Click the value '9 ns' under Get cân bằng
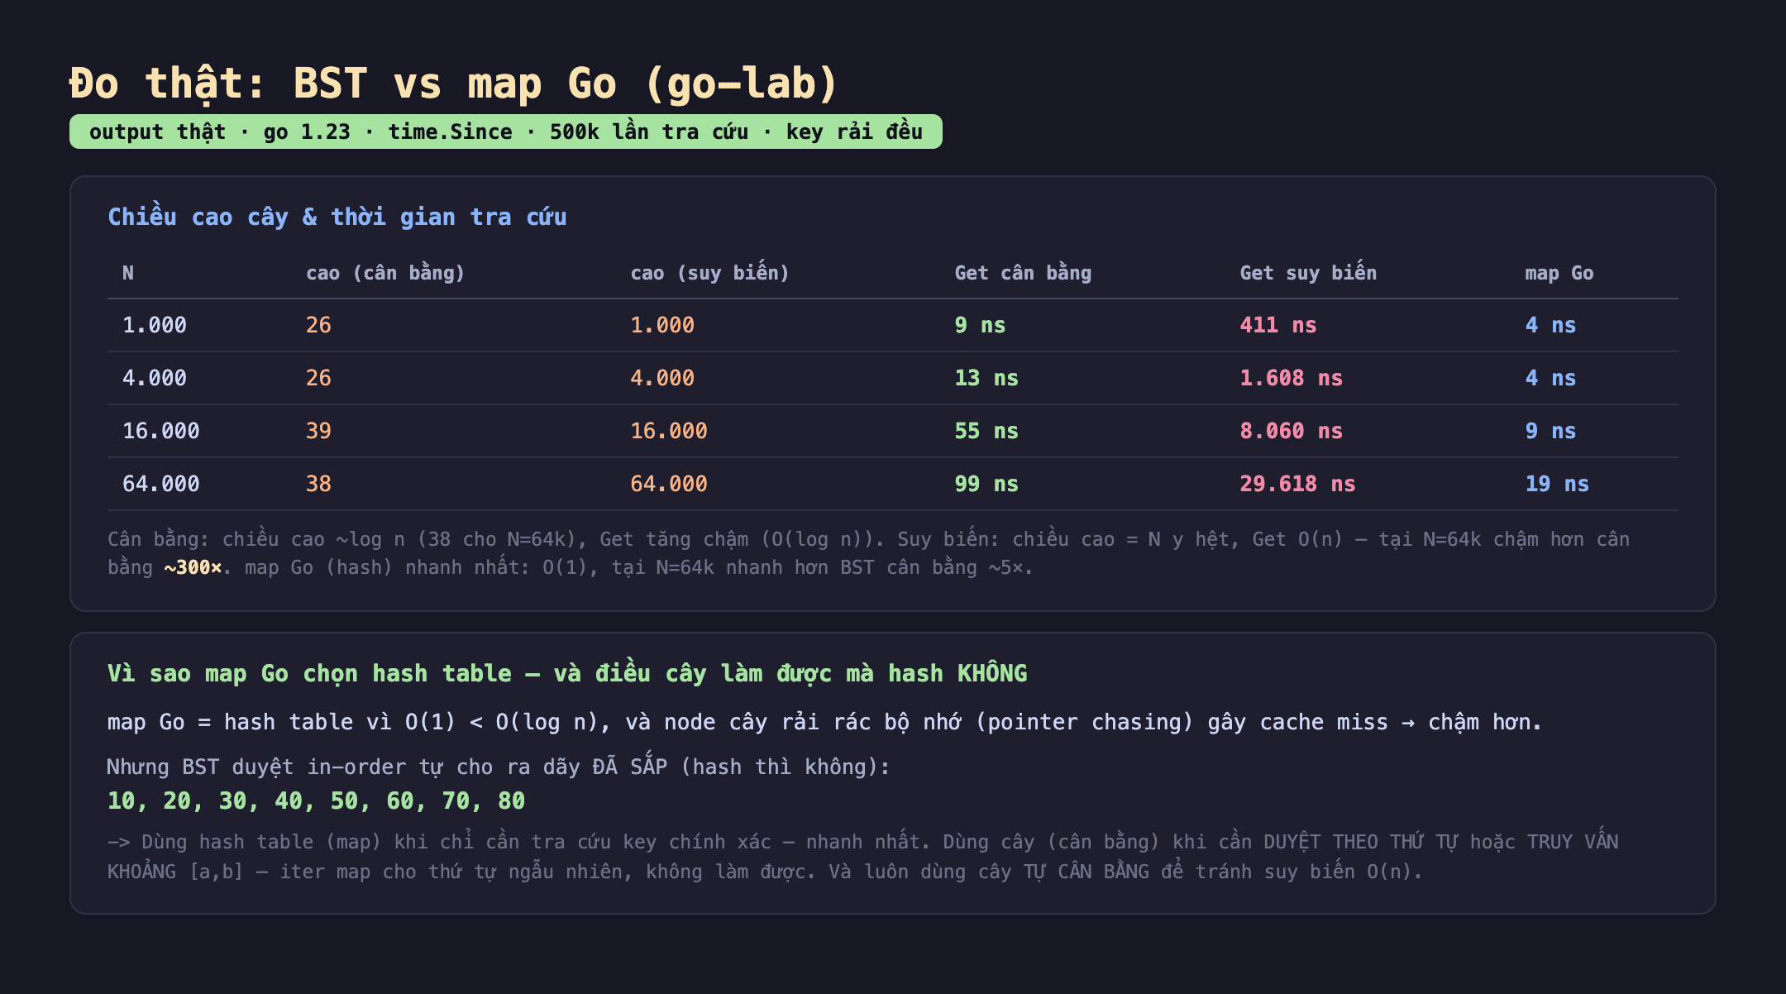Screen dimensions: 1786x994 click(980, 325)
